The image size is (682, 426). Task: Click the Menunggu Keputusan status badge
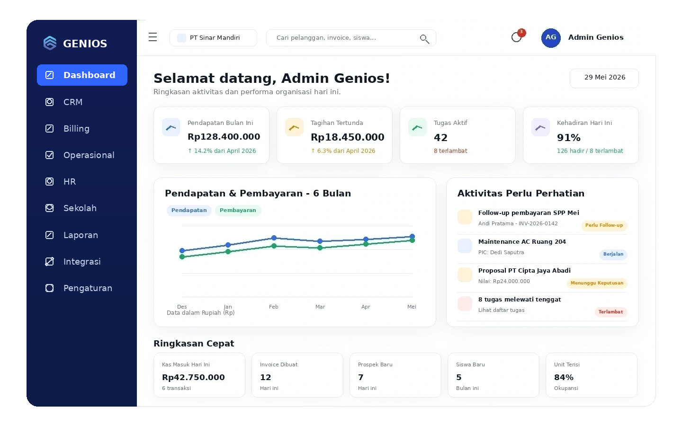[x=597, y=284]
